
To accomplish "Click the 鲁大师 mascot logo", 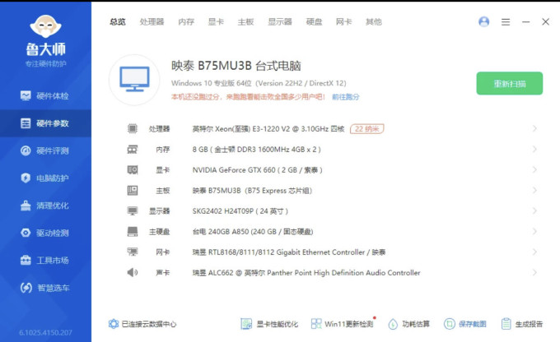I will tap(46, 26).
